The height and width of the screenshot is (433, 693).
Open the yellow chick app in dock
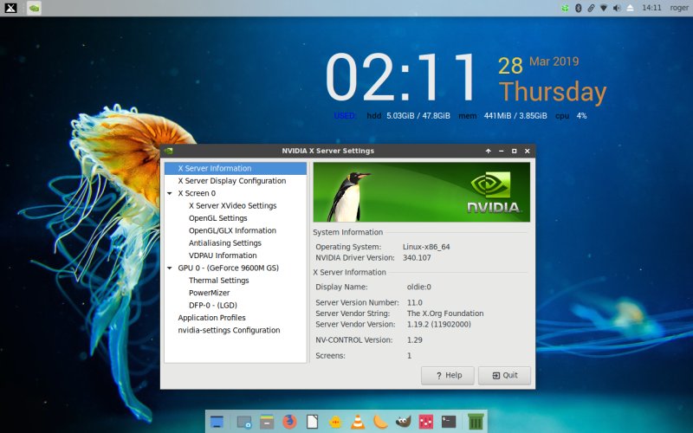point(335,422)
